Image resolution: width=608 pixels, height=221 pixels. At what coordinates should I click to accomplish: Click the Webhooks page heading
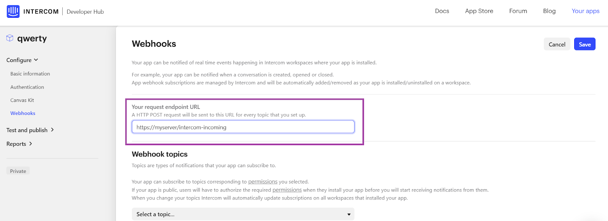(154, 44)
